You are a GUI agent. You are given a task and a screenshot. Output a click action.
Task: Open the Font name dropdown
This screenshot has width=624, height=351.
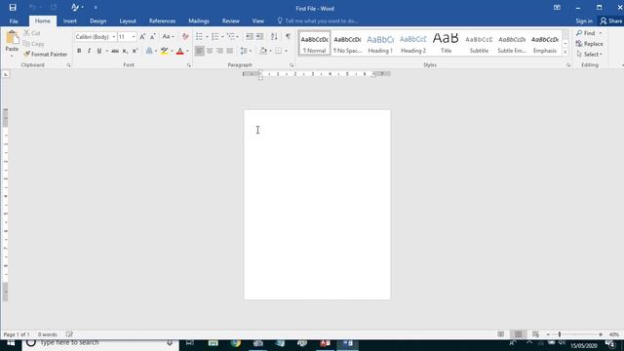113,37
